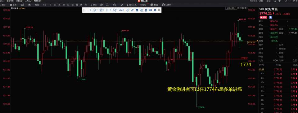Set a price alert bell icon

coord(271,17)
